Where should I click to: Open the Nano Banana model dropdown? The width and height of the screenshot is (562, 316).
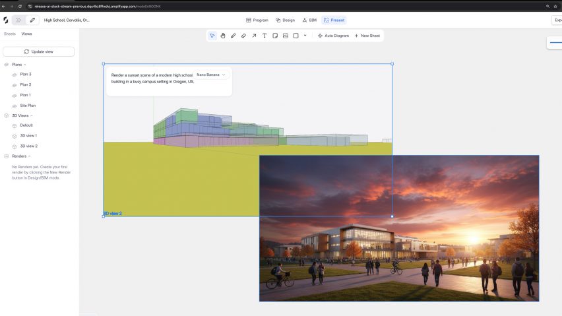click(211, 75)
